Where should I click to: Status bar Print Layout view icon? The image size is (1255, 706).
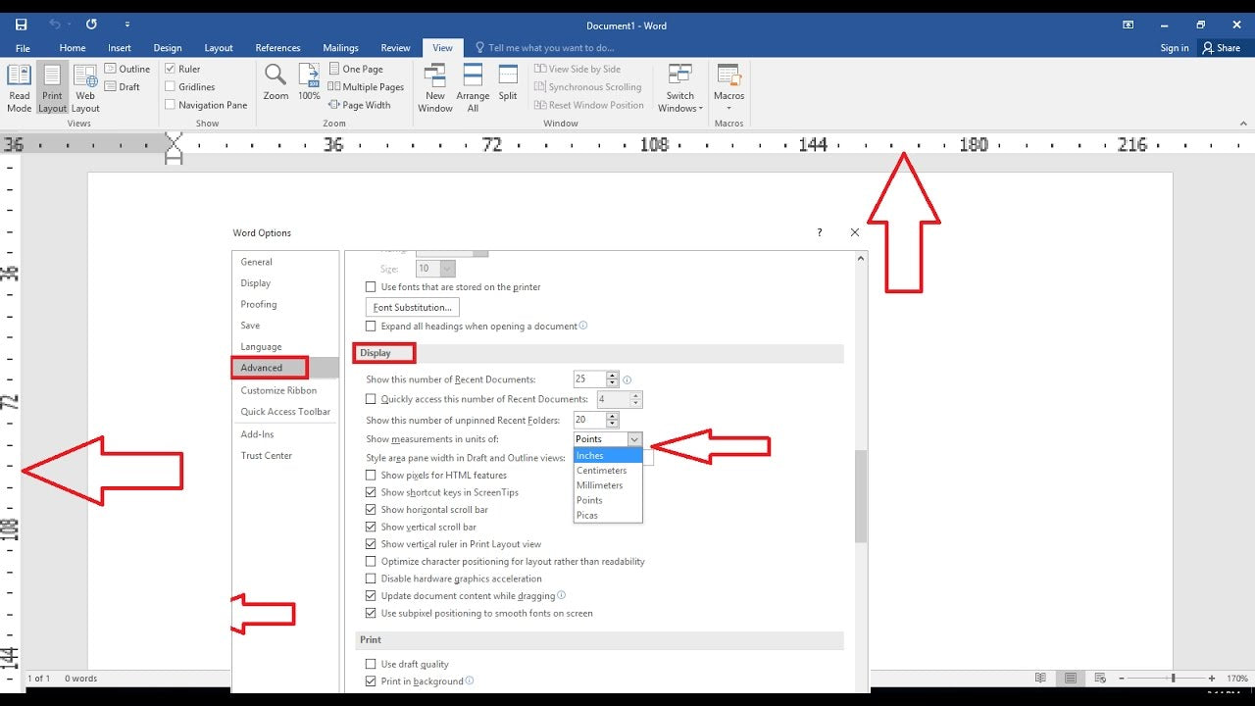point(1071,678)
